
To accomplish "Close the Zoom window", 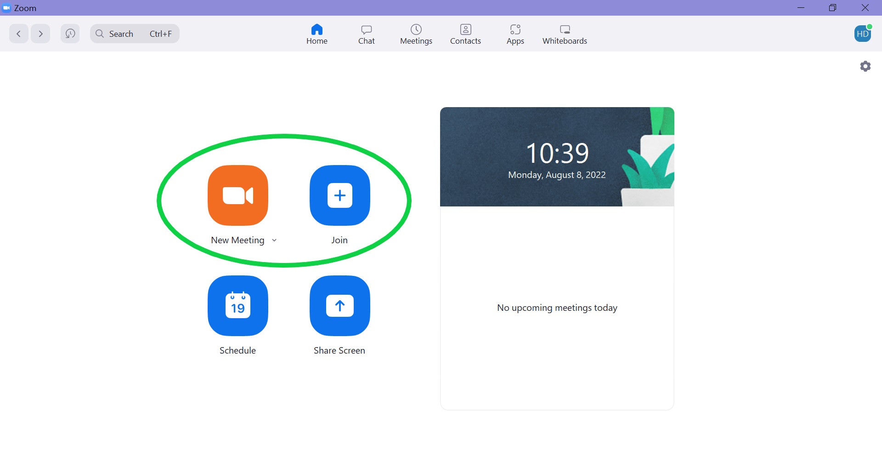I will (865, 8).
